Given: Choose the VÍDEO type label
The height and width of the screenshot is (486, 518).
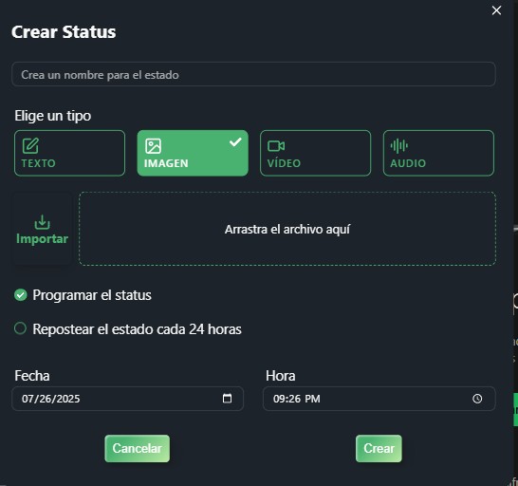Looking at the screenshot, I should (x=284, y=163).
